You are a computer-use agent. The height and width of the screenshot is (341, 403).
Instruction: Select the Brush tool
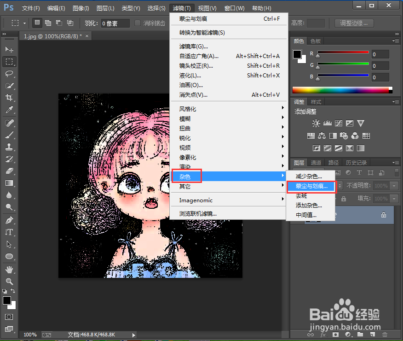pyautogui.click(x=9, y=135)
